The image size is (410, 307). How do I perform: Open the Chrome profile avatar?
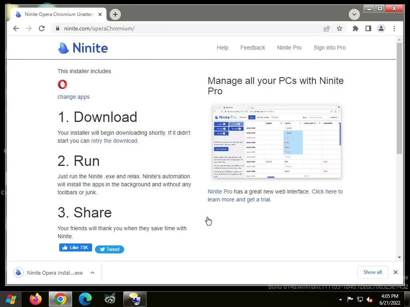381,28
